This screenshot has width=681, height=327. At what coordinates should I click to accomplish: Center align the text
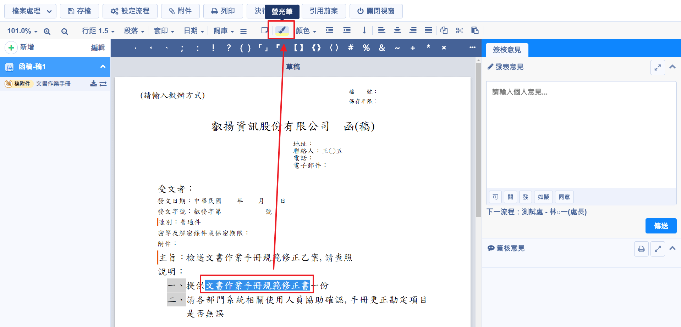[x=397, y=30]
